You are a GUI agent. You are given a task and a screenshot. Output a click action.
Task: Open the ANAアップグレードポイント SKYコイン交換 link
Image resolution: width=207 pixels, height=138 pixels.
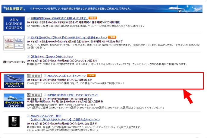click(69, 37)
